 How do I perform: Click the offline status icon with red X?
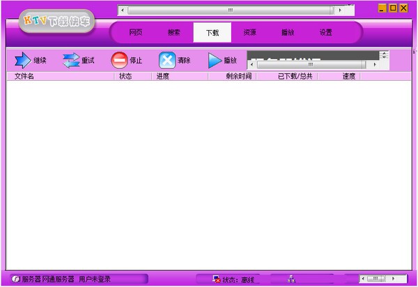pos(217,279)
